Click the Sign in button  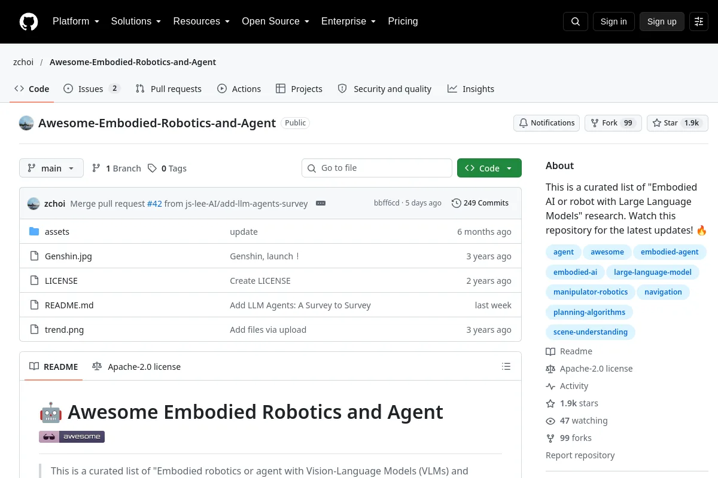coord(613,22)
